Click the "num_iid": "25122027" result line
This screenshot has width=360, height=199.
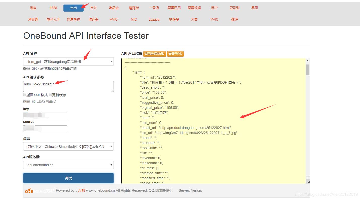(158, 77)
